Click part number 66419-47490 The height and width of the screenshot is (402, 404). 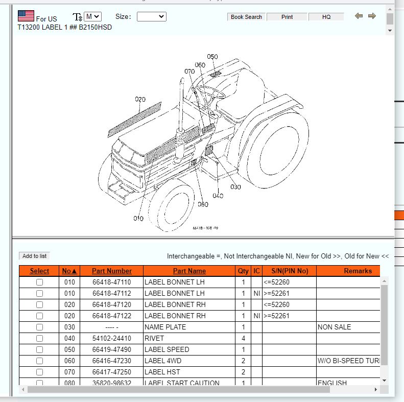[x=112, y=350]
